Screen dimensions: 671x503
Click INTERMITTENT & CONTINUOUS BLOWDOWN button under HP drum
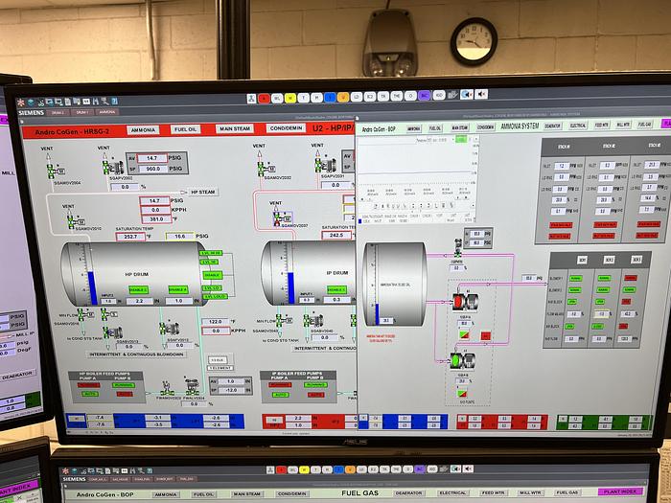click(135, 354)
